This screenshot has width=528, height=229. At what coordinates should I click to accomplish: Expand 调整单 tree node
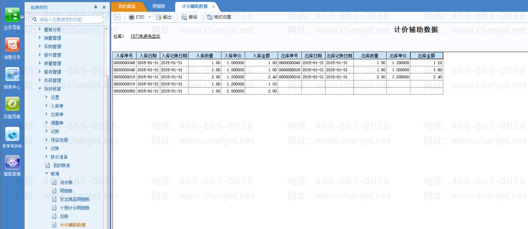tap(46, 123)
